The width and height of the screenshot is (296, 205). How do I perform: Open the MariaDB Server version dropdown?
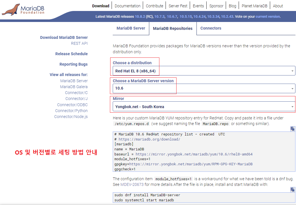click(x=204, y=88)
